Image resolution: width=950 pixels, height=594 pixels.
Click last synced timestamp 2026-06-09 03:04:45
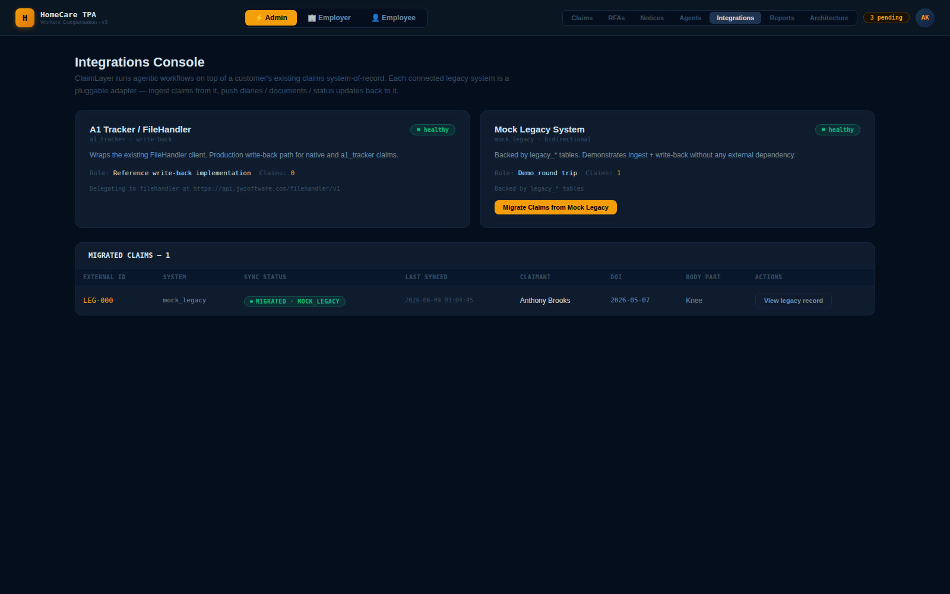[x=439, y=301]
